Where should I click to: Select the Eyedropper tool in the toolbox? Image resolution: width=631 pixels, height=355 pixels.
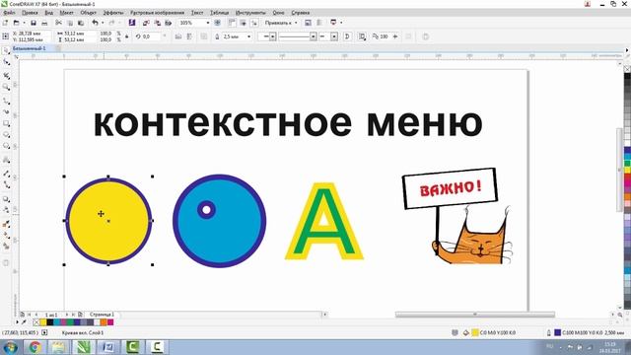[x=6, y=224]
